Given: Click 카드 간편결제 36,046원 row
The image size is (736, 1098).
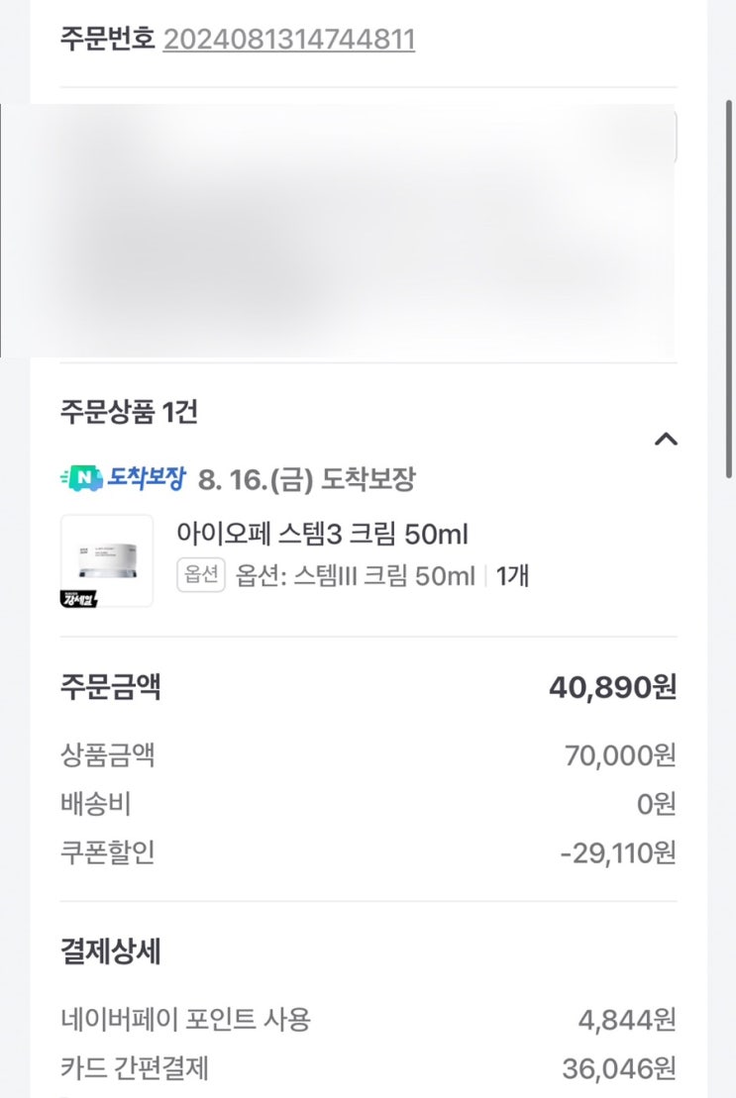Looking at the screenshot, I should coord(368,1067).
